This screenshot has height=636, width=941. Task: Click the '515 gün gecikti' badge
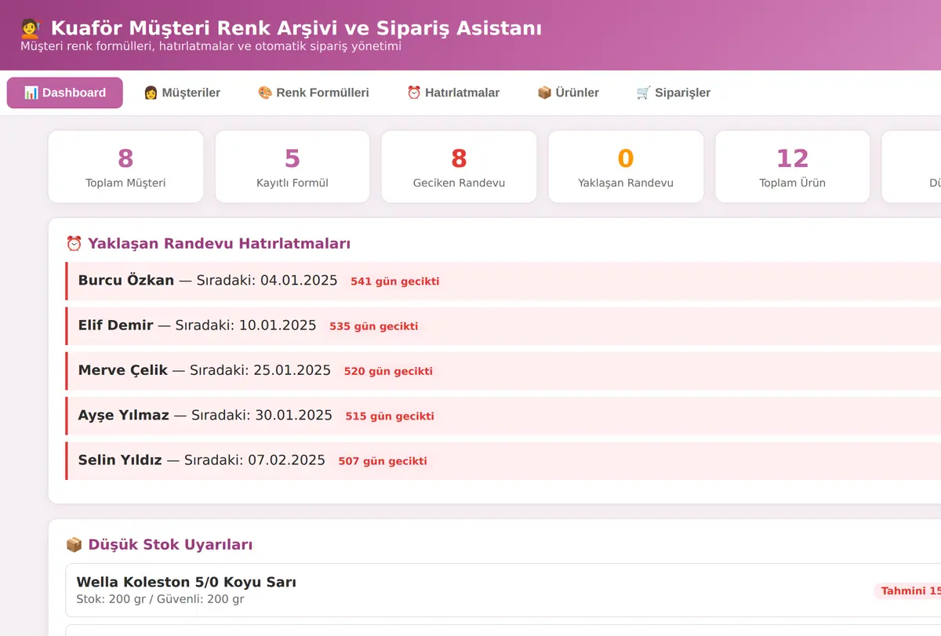point(390,416)
